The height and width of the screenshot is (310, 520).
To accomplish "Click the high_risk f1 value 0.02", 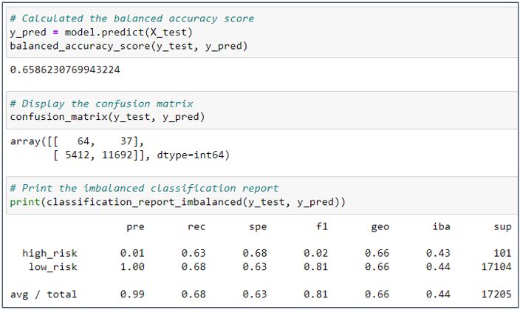I will 315,253.
